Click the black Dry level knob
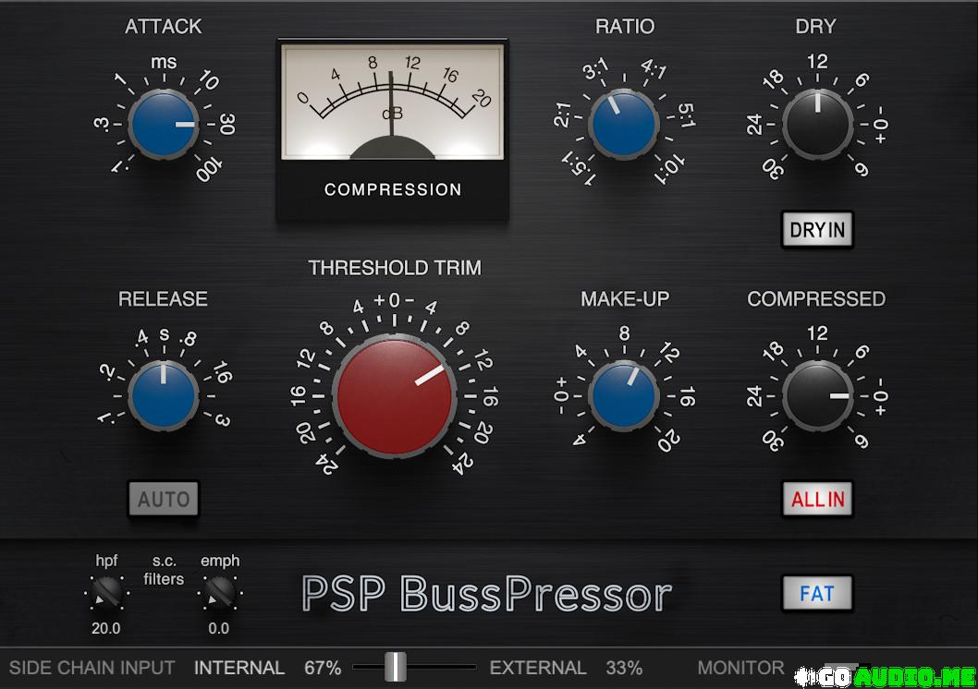978x689 pixels. (x=817, y=124)
